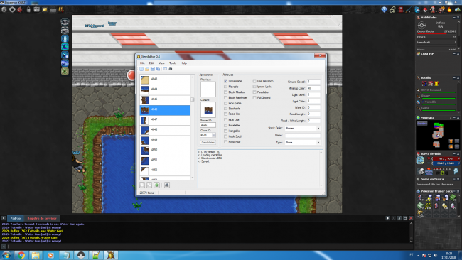Check the Has Elevation option

(x=254, y=81)
